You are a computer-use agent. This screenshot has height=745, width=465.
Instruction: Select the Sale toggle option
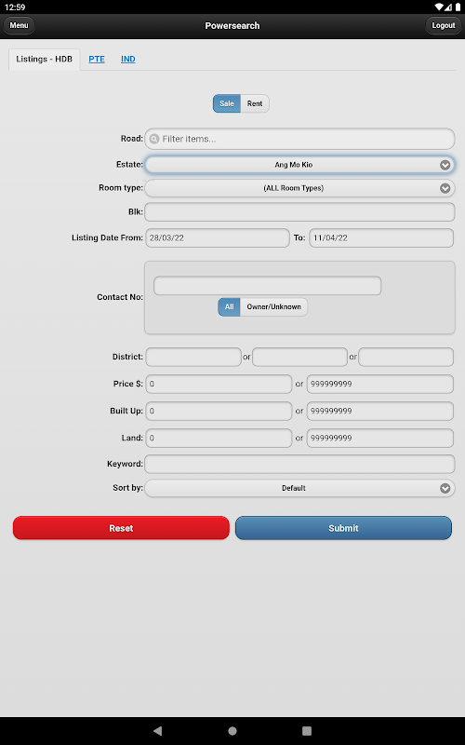pos(227,103)
